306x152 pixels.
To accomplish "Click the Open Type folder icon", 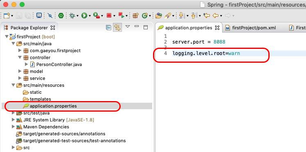I will 159,15.
